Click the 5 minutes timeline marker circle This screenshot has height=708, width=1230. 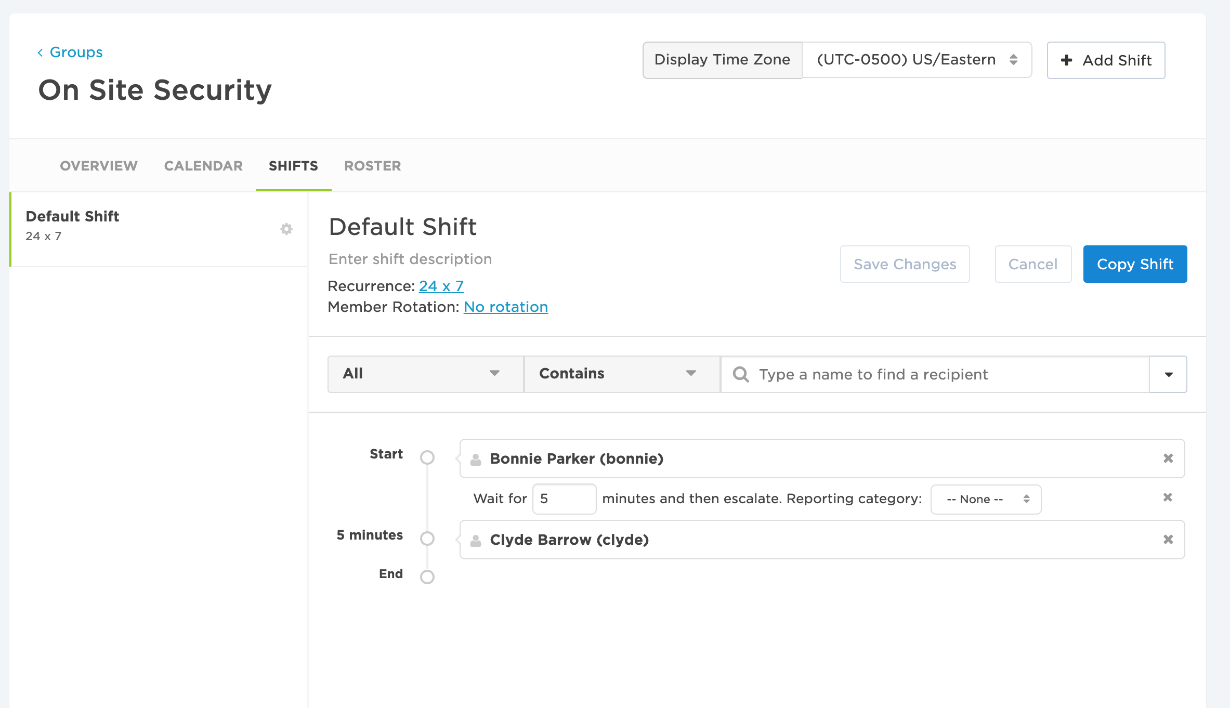click(427, 539)
